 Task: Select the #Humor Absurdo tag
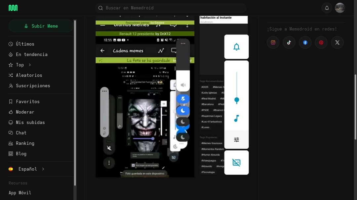click(x=211, y=155)
